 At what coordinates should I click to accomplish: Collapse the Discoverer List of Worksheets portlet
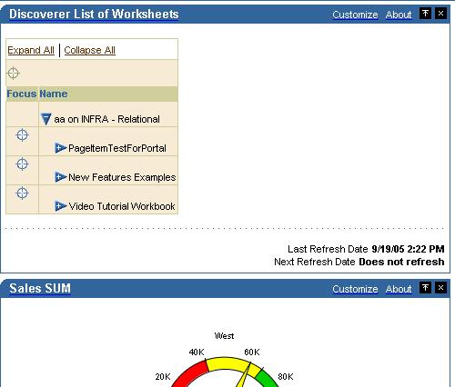click(425, 14)
